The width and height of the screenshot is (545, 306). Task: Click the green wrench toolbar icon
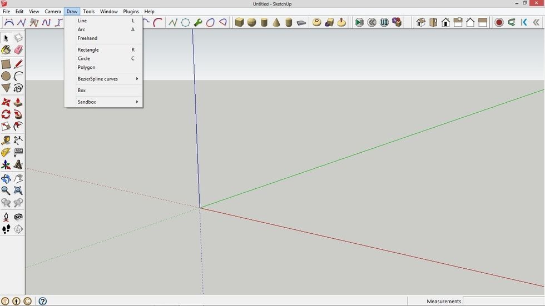tap(198, 23)
